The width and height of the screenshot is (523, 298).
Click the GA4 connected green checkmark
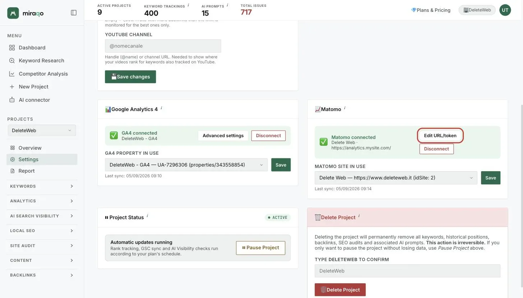[114, 135]
